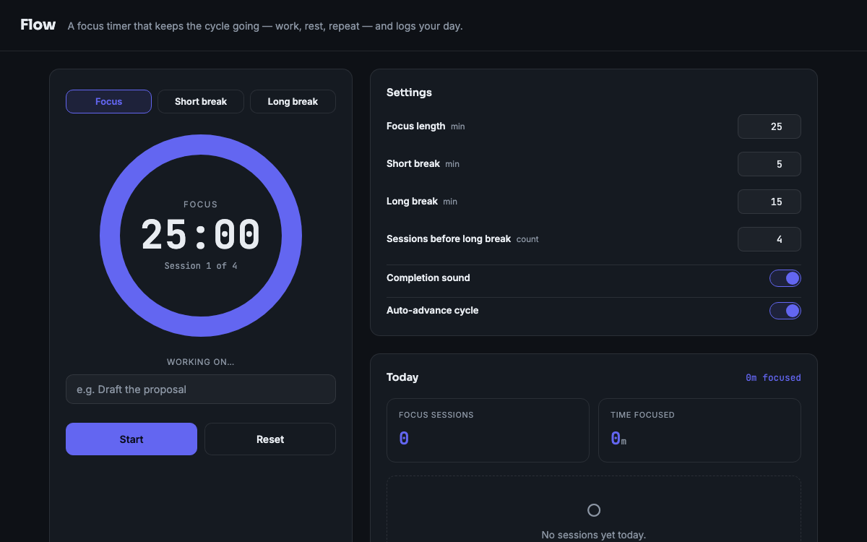Click the No sessions yet today text

coord(594,535)
